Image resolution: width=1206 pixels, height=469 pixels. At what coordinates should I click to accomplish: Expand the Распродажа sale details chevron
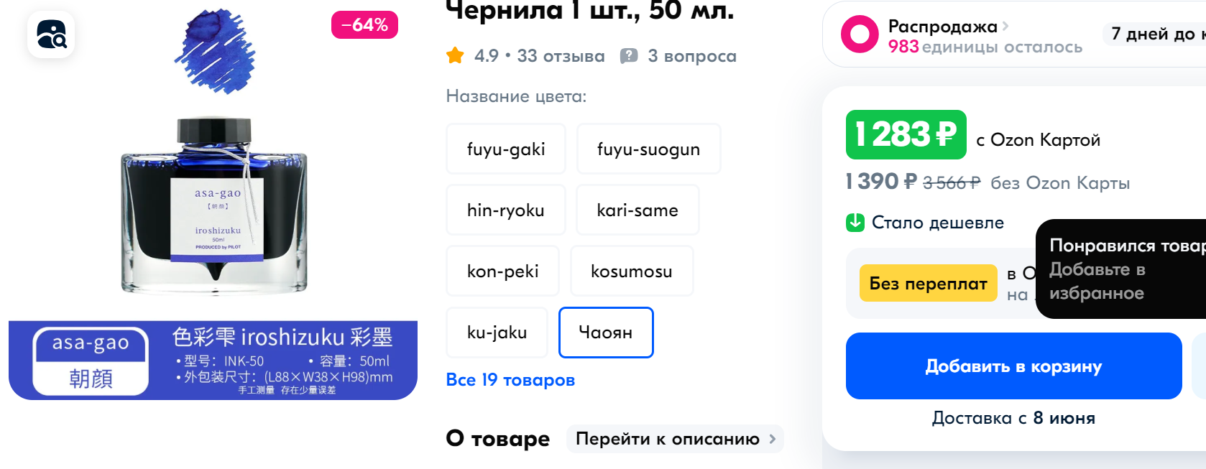tap(1005, 26)
